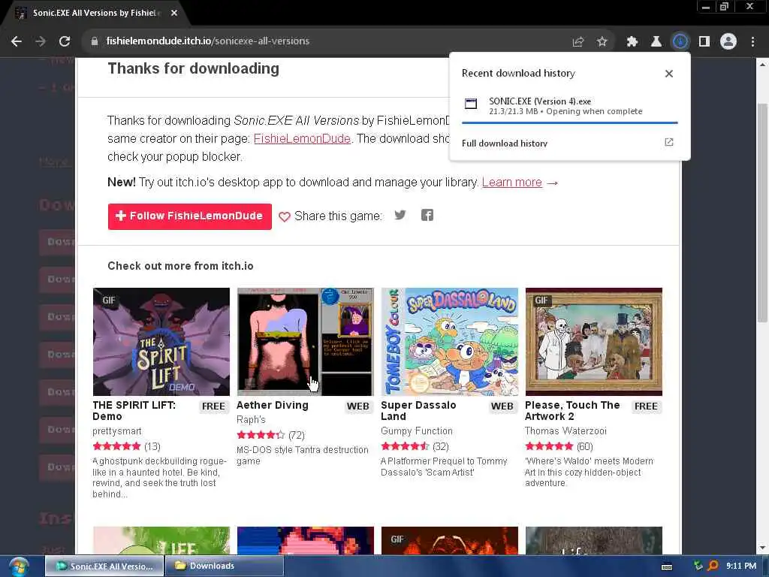
Task: Click the WEB tag on Aether Diving
Action: pyautogui.click(x=358, y=406)
